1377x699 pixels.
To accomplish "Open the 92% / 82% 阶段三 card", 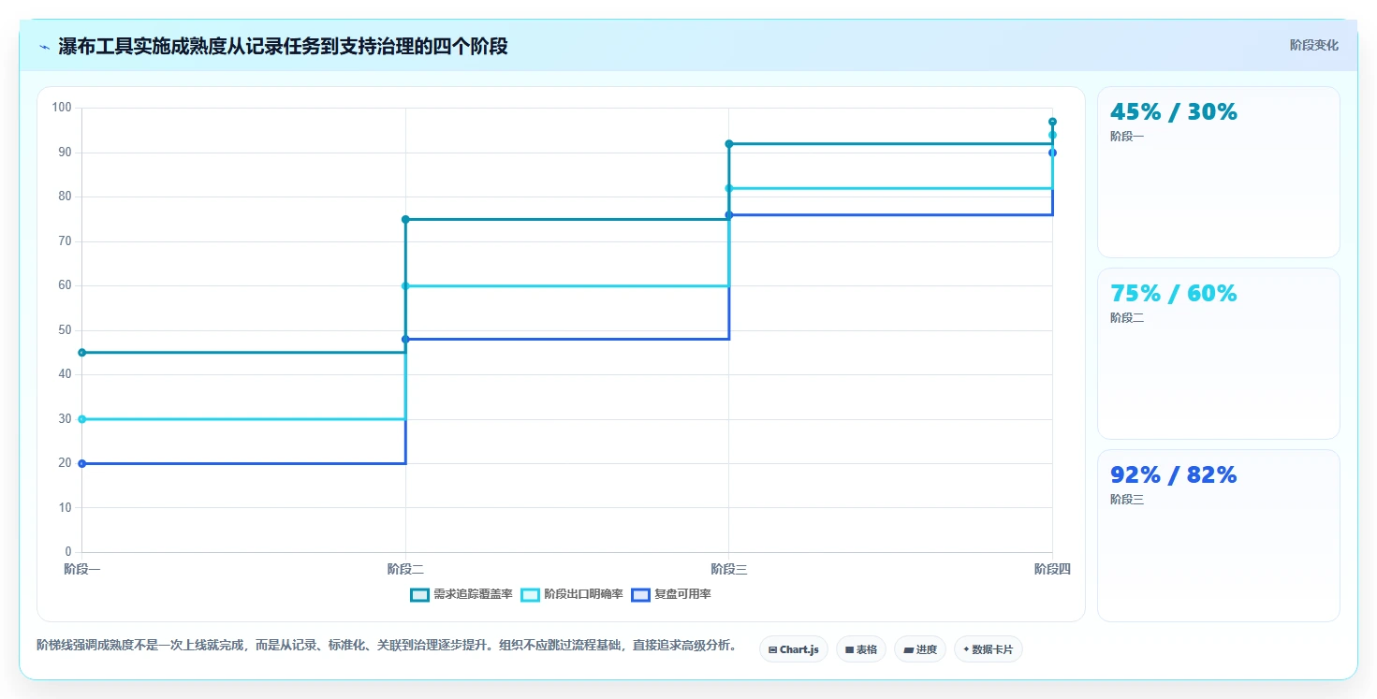I will tap(1218, 535).
